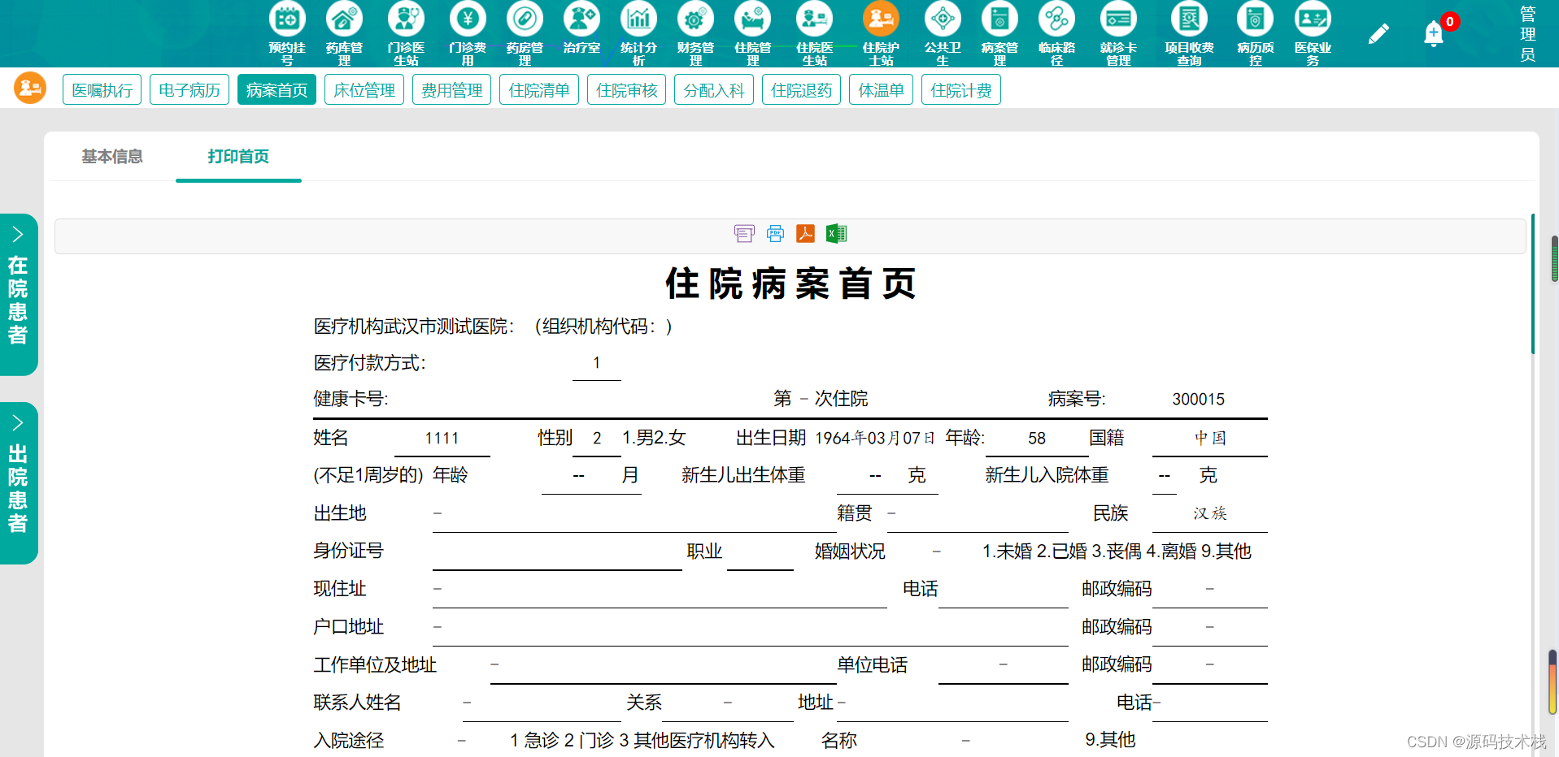The width and height of the screenshot is (1559, 757).
Task: Export the report as PDF
Action: (805, 234)
